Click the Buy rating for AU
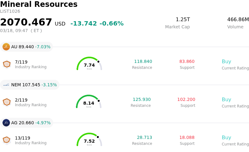The width and height of the screenshot is (249, 152). point(226,62)
